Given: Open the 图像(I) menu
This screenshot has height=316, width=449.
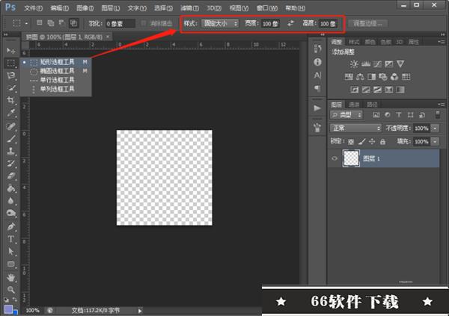Looking at the screenshot, I should tap(85, 8).
